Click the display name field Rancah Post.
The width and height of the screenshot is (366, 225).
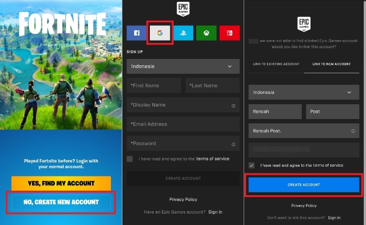pos(304,131)
